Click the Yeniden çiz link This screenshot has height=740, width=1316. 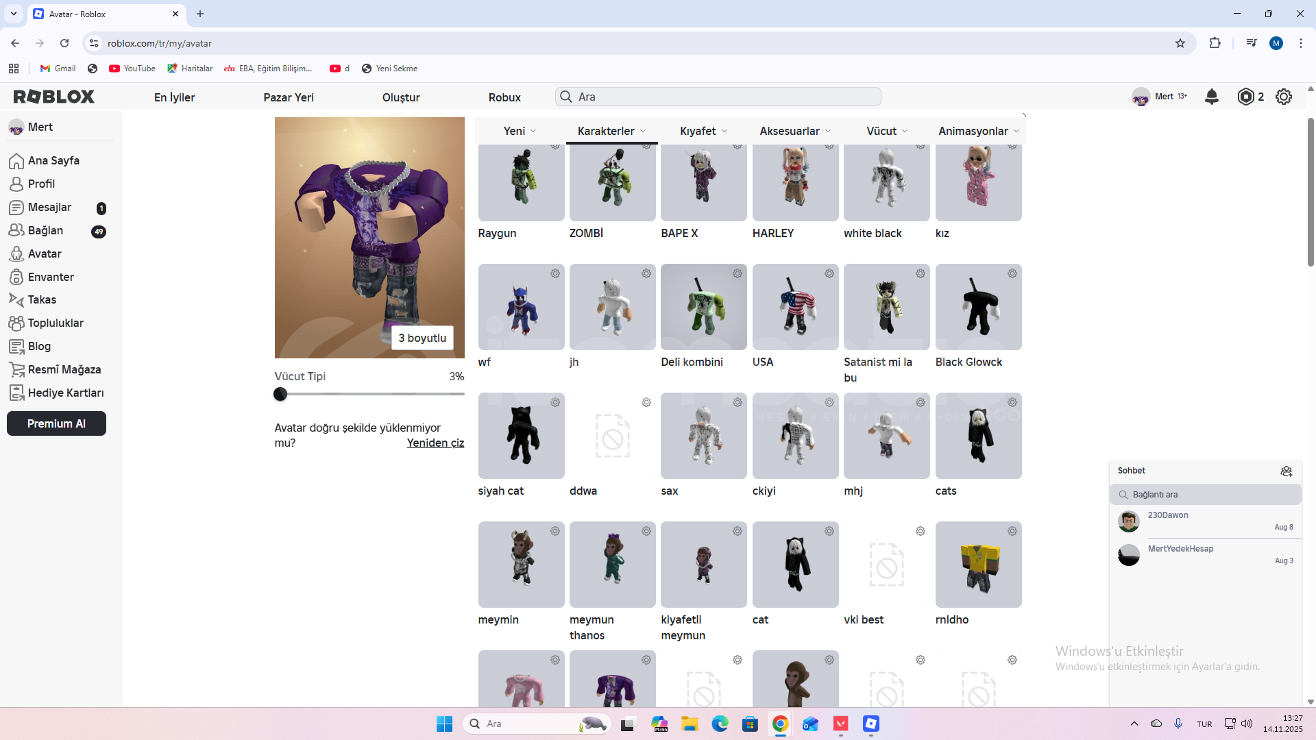point(435,443)
